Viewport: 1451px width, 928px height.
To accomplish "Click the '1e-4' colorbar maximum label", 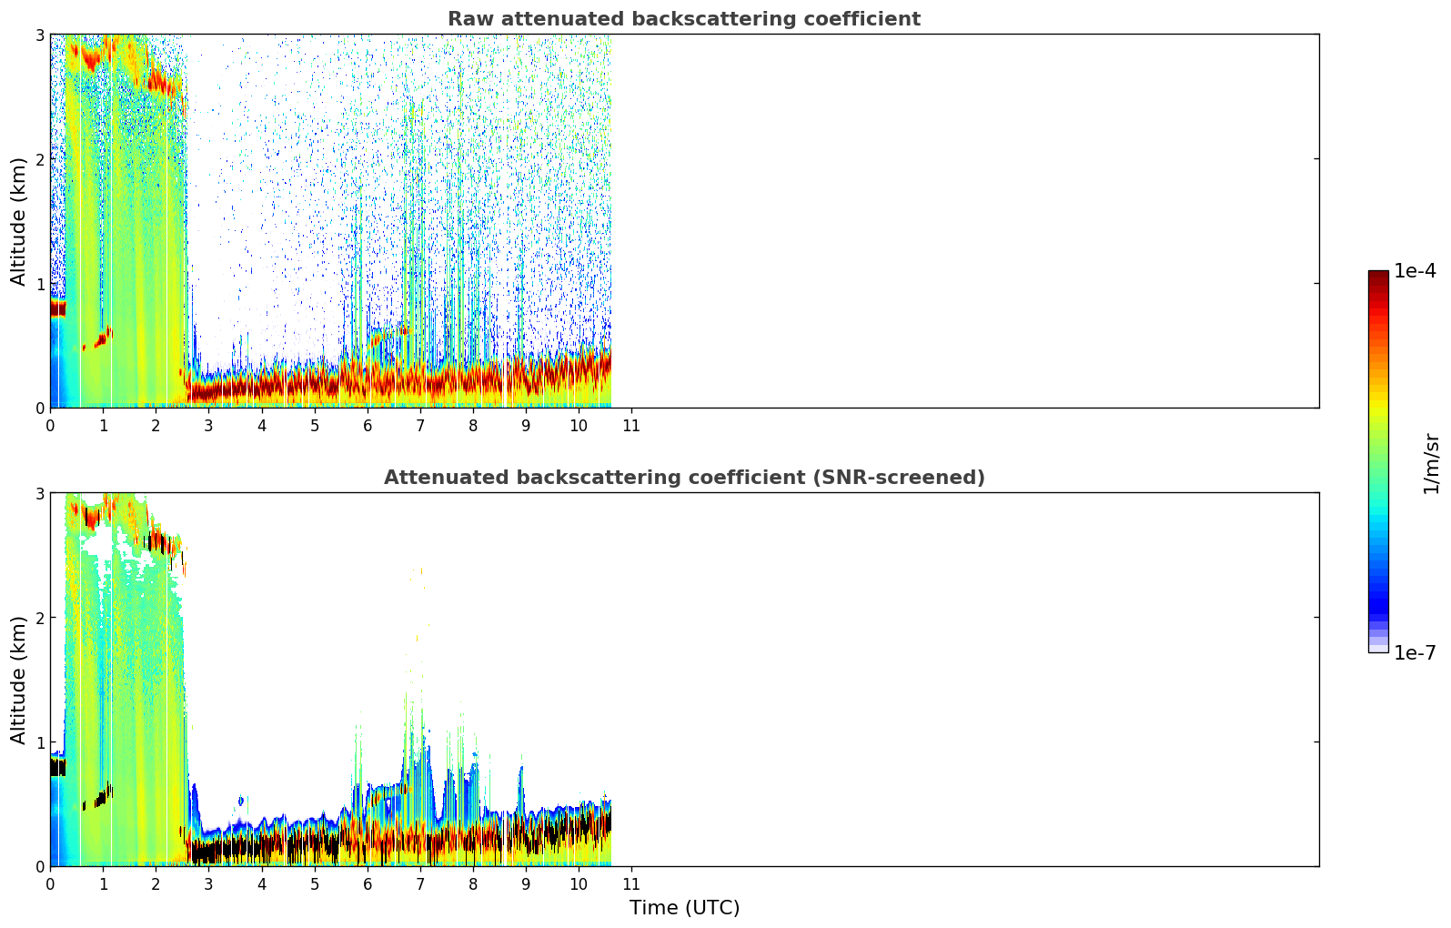I will (x=1415, y=271).
